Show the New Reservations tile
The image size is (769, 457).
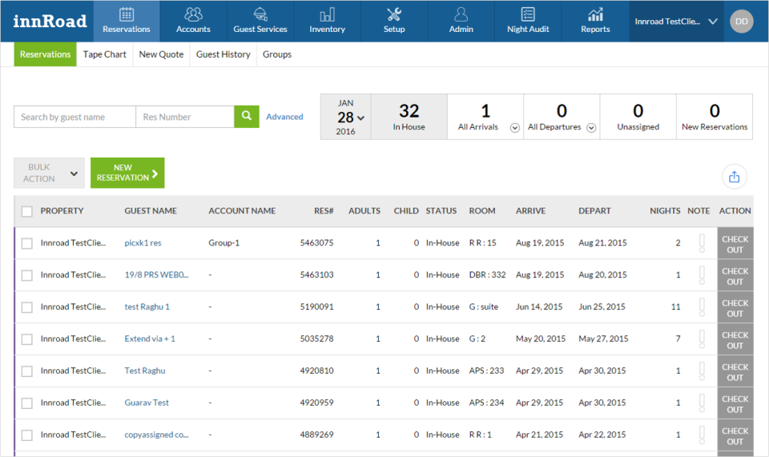[x=715, y=117]
